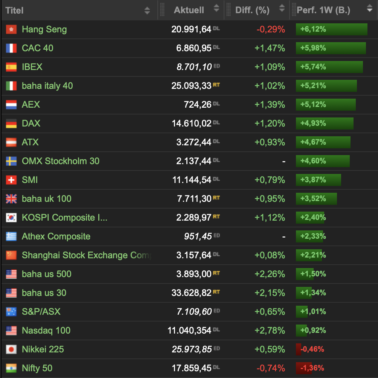Screen dimensions: 378x378
Task: Open the baha uk 100 link
Action: pyautogui.click(x=47, y=199)
